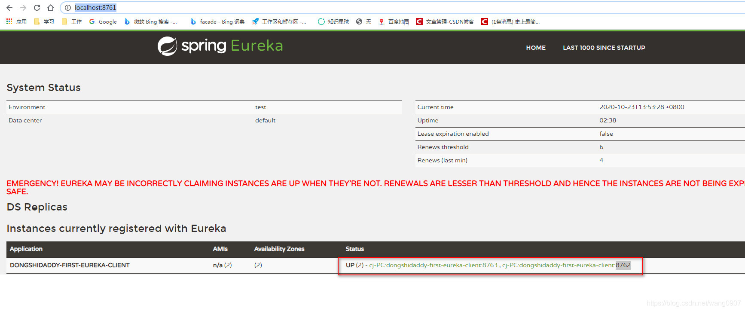Click the Availability Zones column header
Screen dimensions: 745x311
point(279,249)
